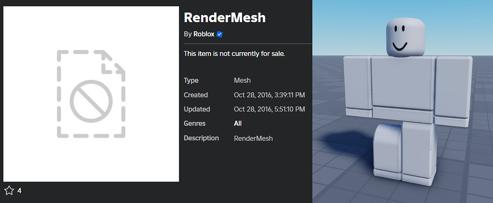Click the "not currently for sale" notice
Viewport: 493px width, 203px height.
pyautogui.click(x=234, y=53)
